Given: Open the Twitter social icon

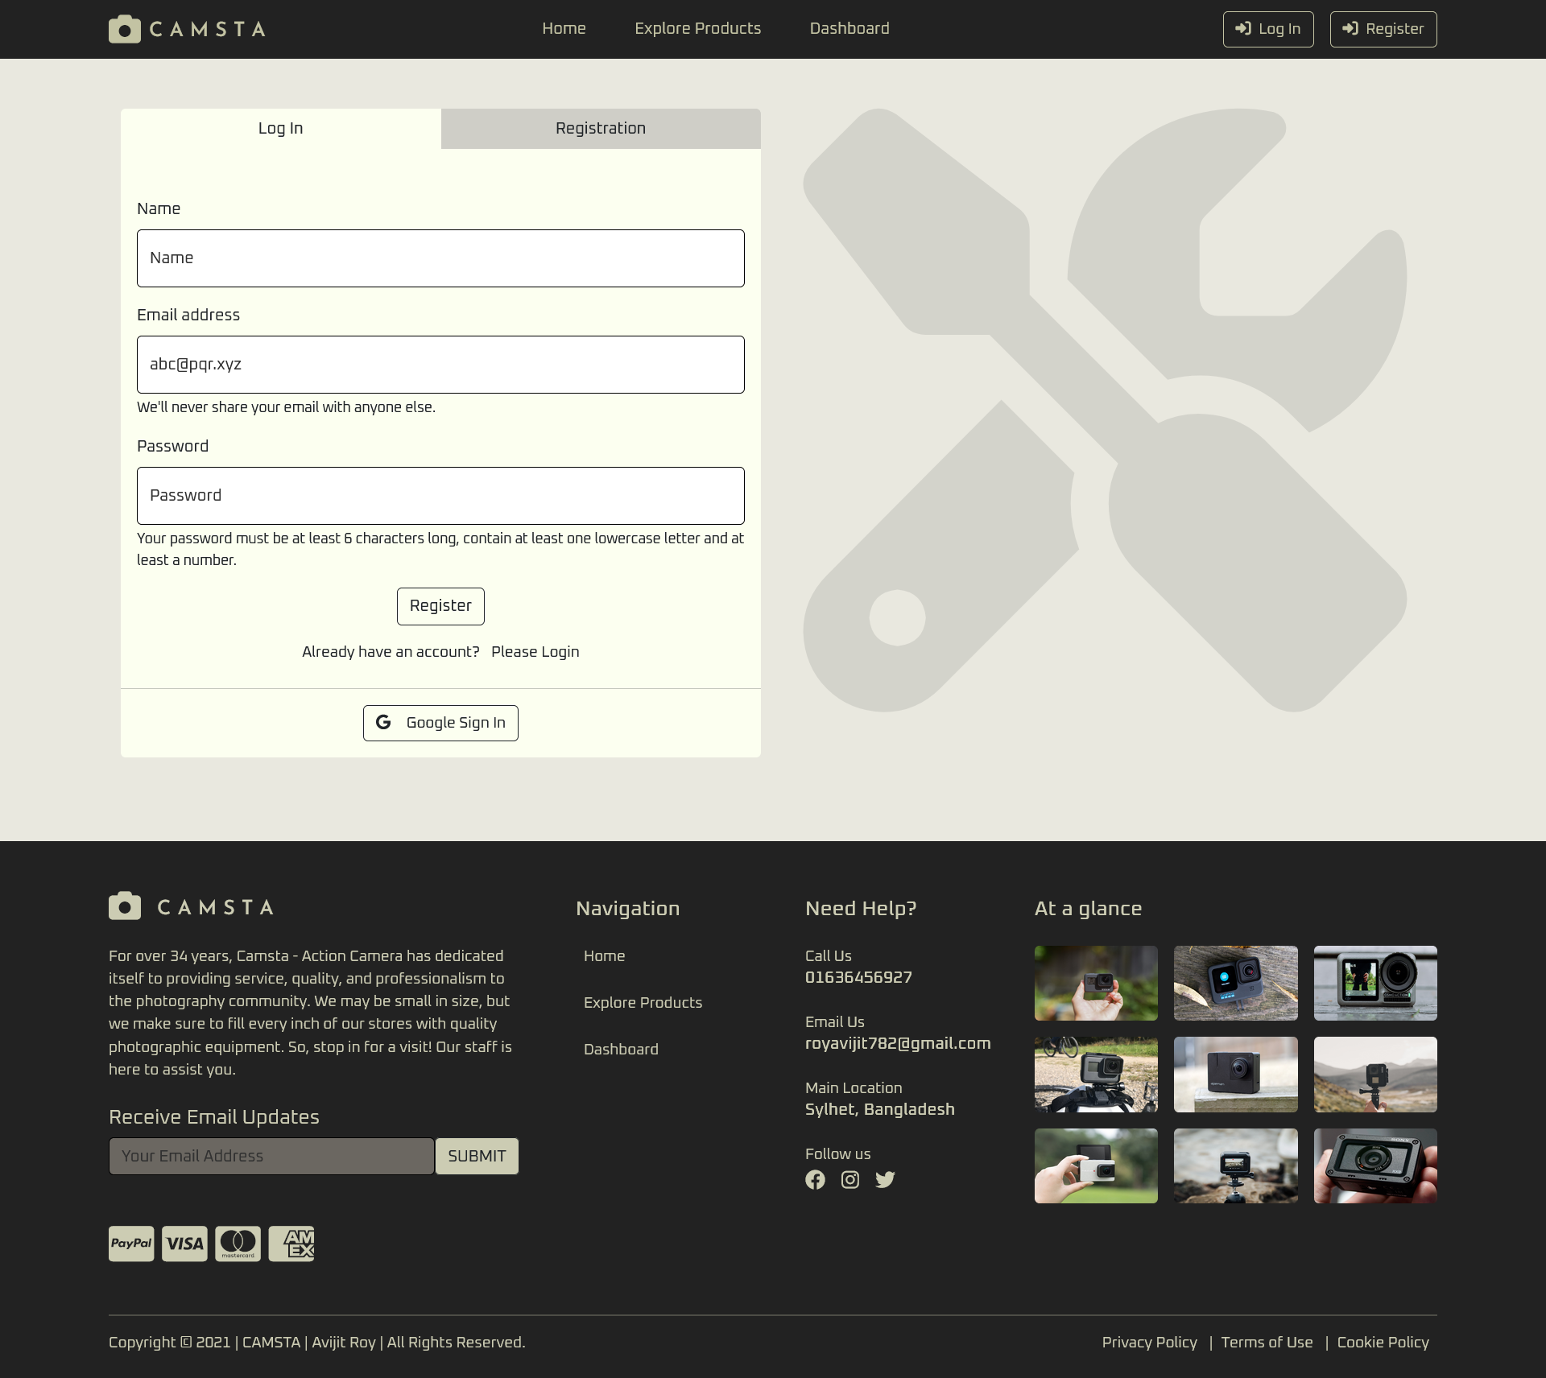Looking at the screenshot, I should coord(885,1179).
